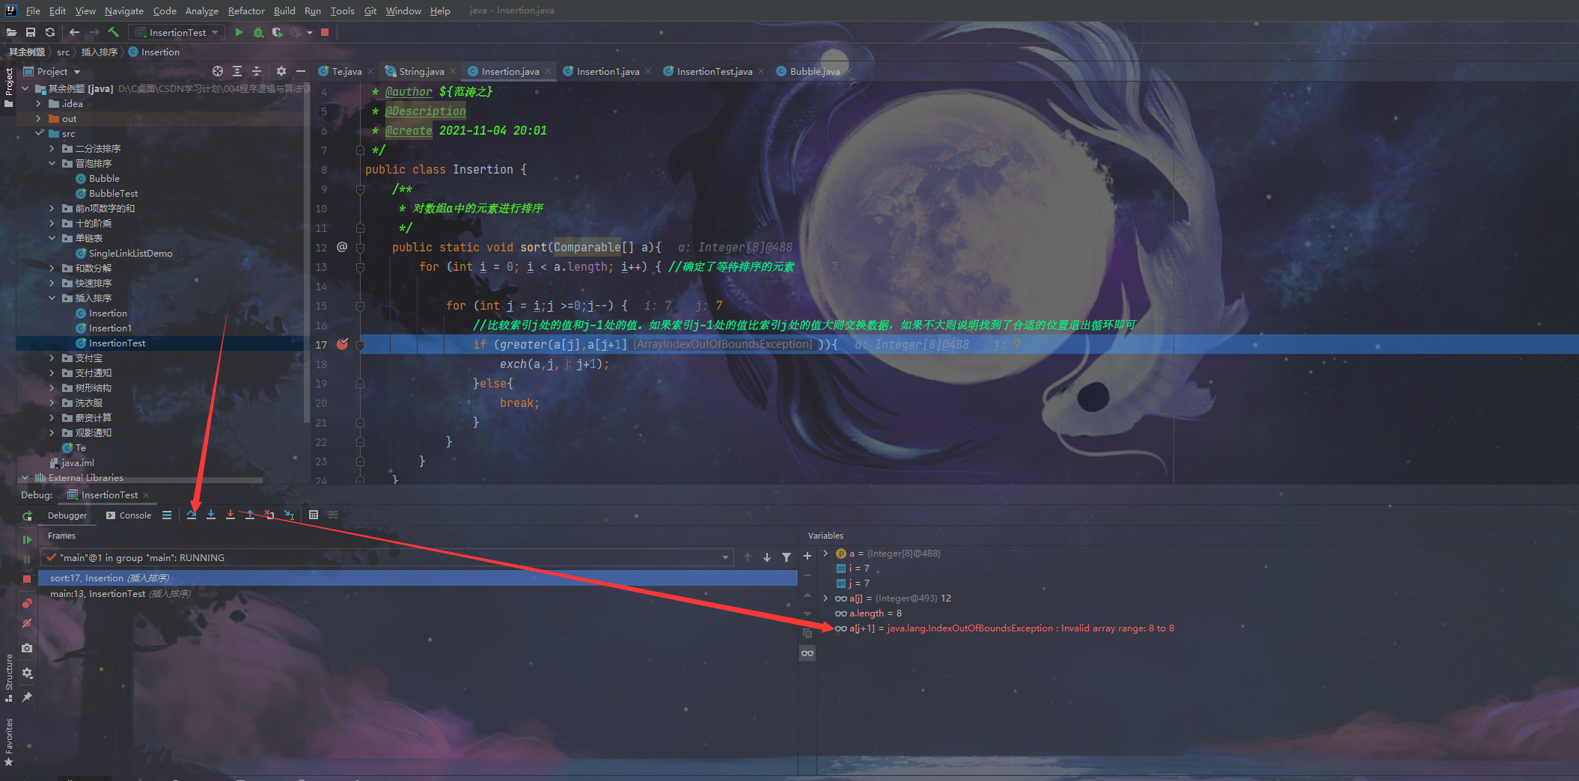Toggle Mute Breakpoints in debug sidebar
Viewport: 1579px width, 781px height.
[27, 623]
